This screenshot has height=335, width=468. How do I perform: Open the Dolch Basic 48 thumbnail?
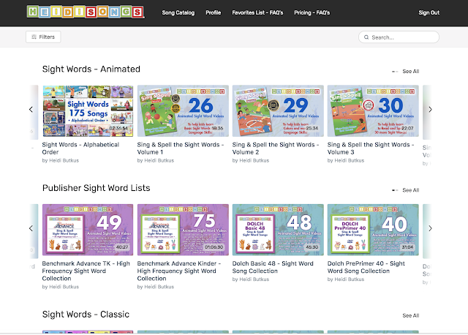(278, 230)
